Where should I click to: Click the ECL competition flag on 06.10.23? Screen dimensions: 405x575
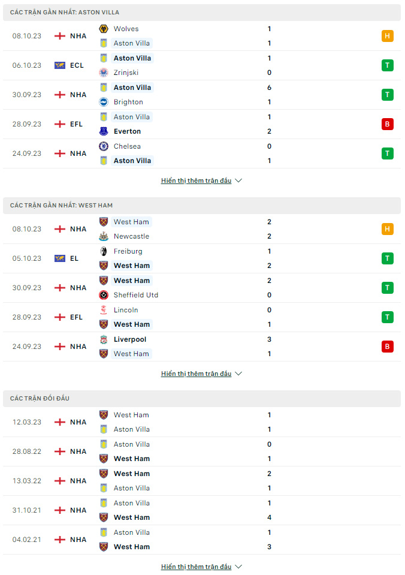click(60, 65)
